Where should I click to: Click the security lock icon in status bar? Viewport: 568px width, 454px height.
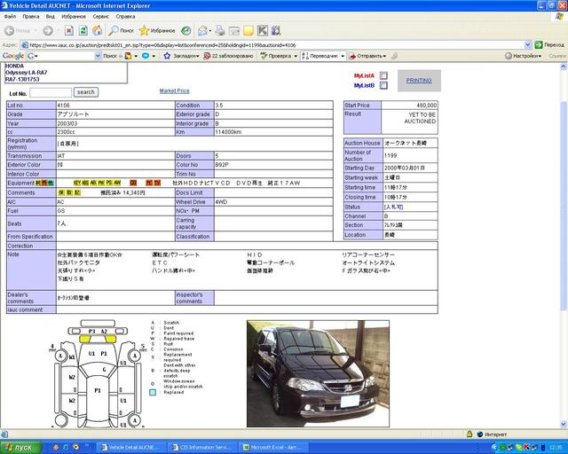pyautogui.click(x=469, y=434)
